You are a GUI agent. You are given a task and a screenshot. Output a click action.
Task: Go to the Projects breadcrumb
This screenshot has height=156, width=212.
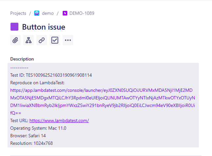tap(18, 13)
